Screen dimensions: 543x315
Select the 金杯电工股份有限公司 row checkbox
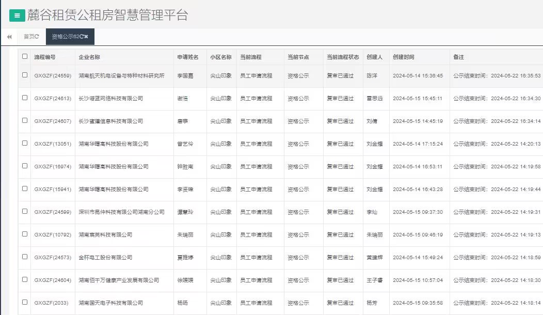coord(24,257)
